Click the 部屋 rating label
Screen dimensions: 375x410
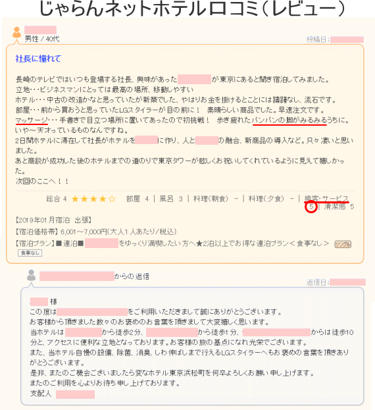pos(134,199)
